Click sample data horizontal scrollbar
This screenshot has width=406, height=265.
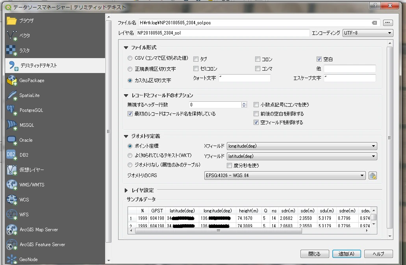point(219,231)
